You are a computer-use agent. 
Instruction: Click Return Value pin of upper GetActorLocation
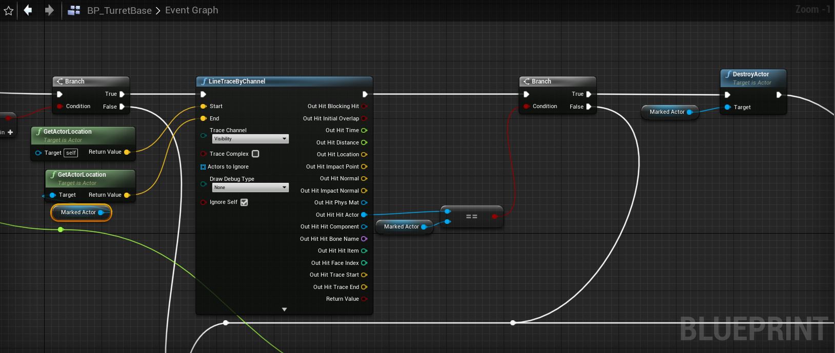click(127, 152)
